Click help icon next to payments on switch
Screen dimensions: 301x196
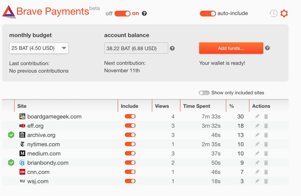point(144,13)
